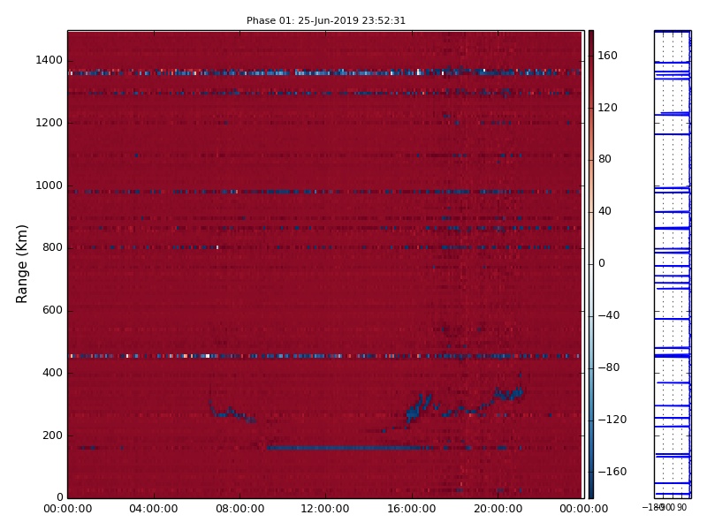Click the 08:00:00 time axis label
Screen dimensions: 707x530
pos(239,509)
